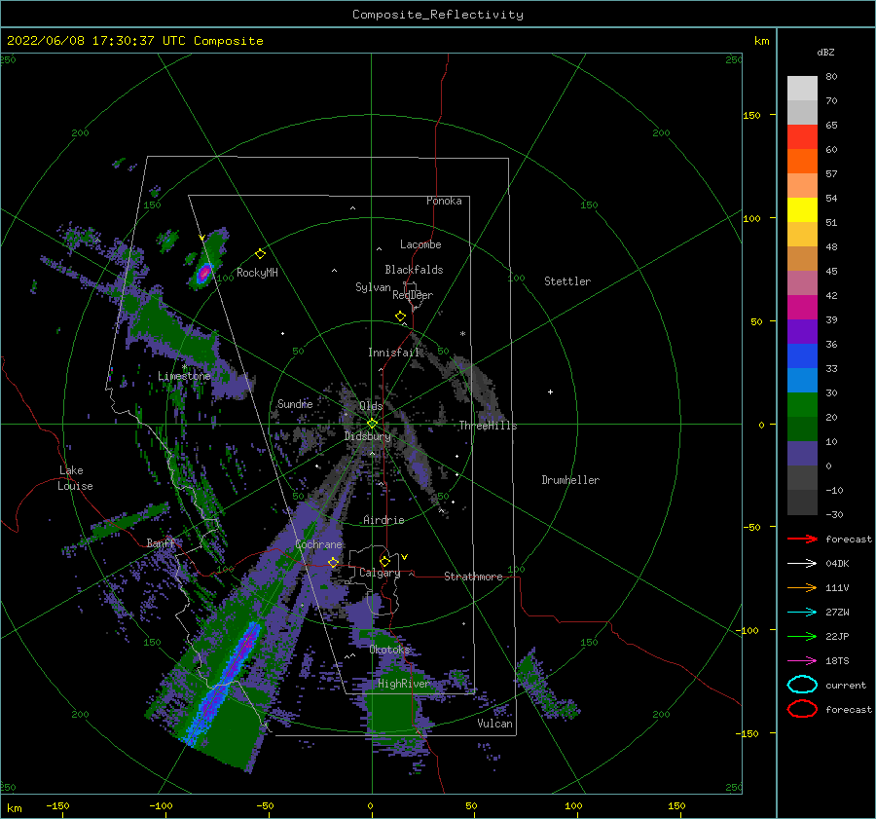Click the 'Sylvan' map label

tap(373, 287)
